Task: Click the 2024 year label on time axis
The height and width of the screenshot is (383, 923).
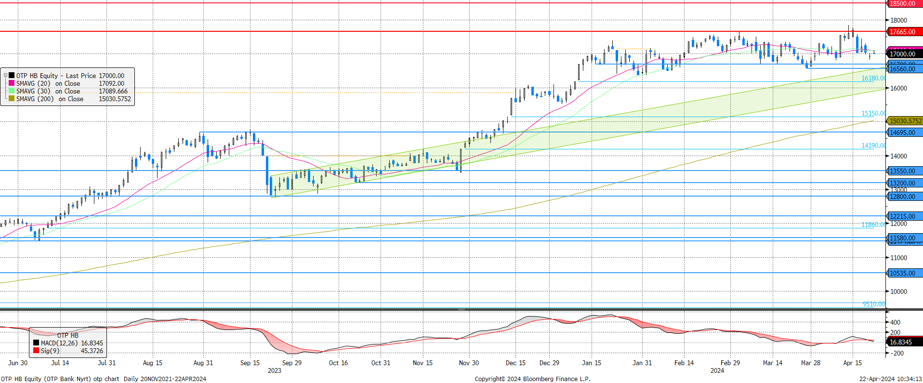Action: click(717, 370)
